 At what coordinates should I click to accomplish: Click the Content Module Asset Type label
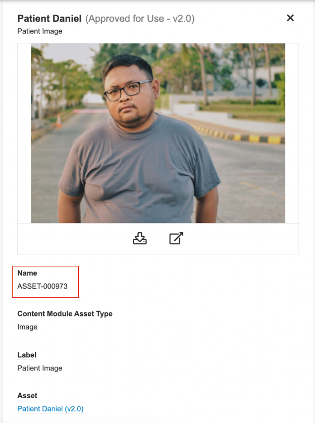pos(65,314)
